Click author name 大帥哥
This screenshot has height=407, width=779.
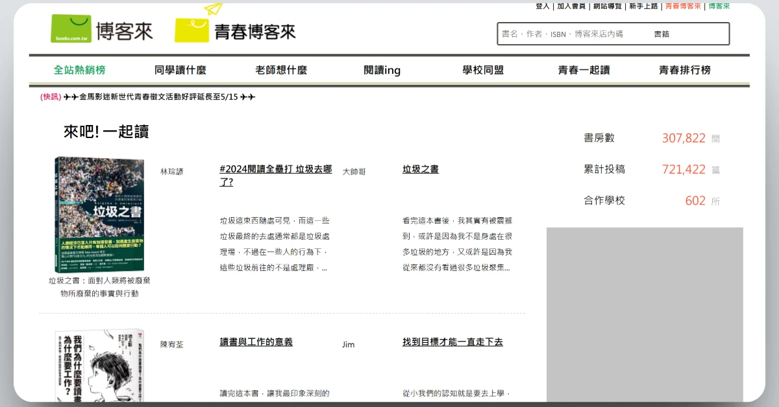point(354,172)
